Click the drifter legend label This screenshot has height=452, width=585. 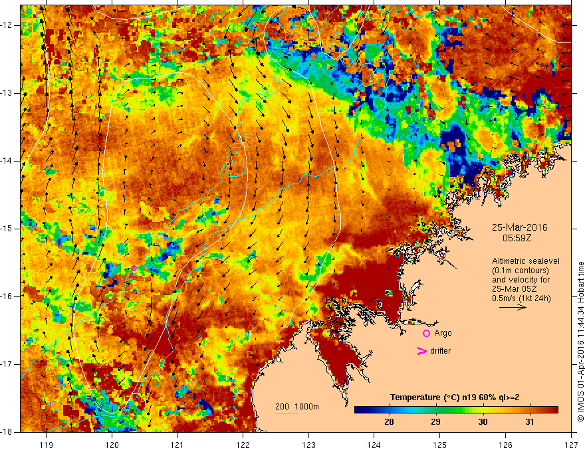pos(440,351)
